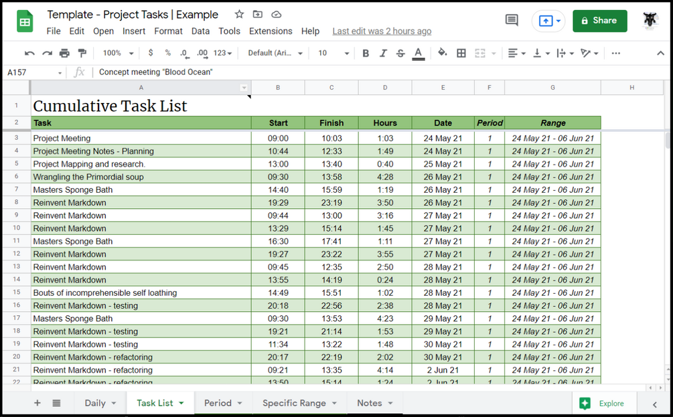Open comment history icon
This screenshot has height=417, width=673.
click(512, 20)
